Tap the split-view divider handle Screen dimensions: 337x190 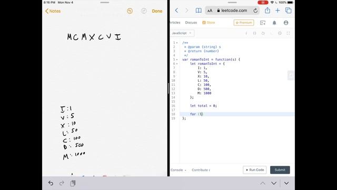click(x=168, y=88)
